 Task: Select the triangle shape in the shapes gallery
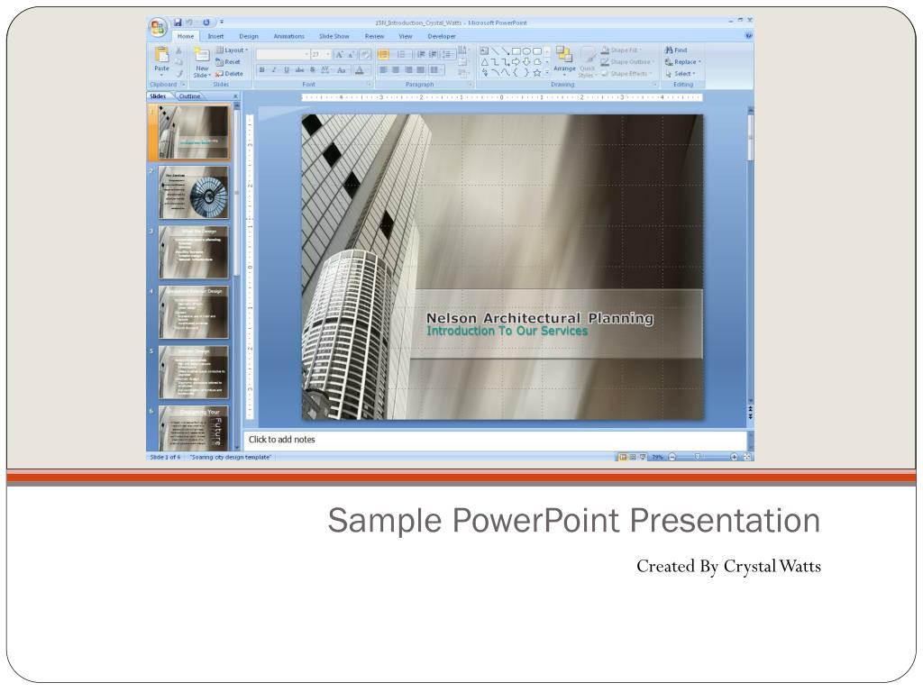coord(484,62)
